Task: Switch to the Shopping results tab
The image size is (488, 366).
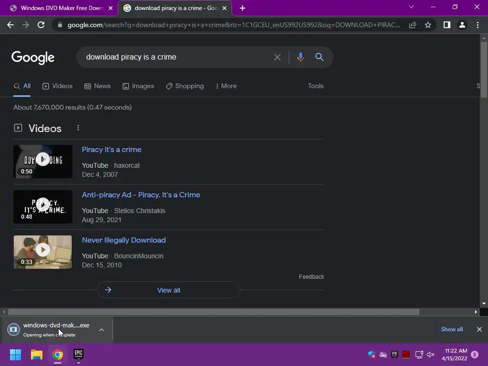Action: click(185, 86)
